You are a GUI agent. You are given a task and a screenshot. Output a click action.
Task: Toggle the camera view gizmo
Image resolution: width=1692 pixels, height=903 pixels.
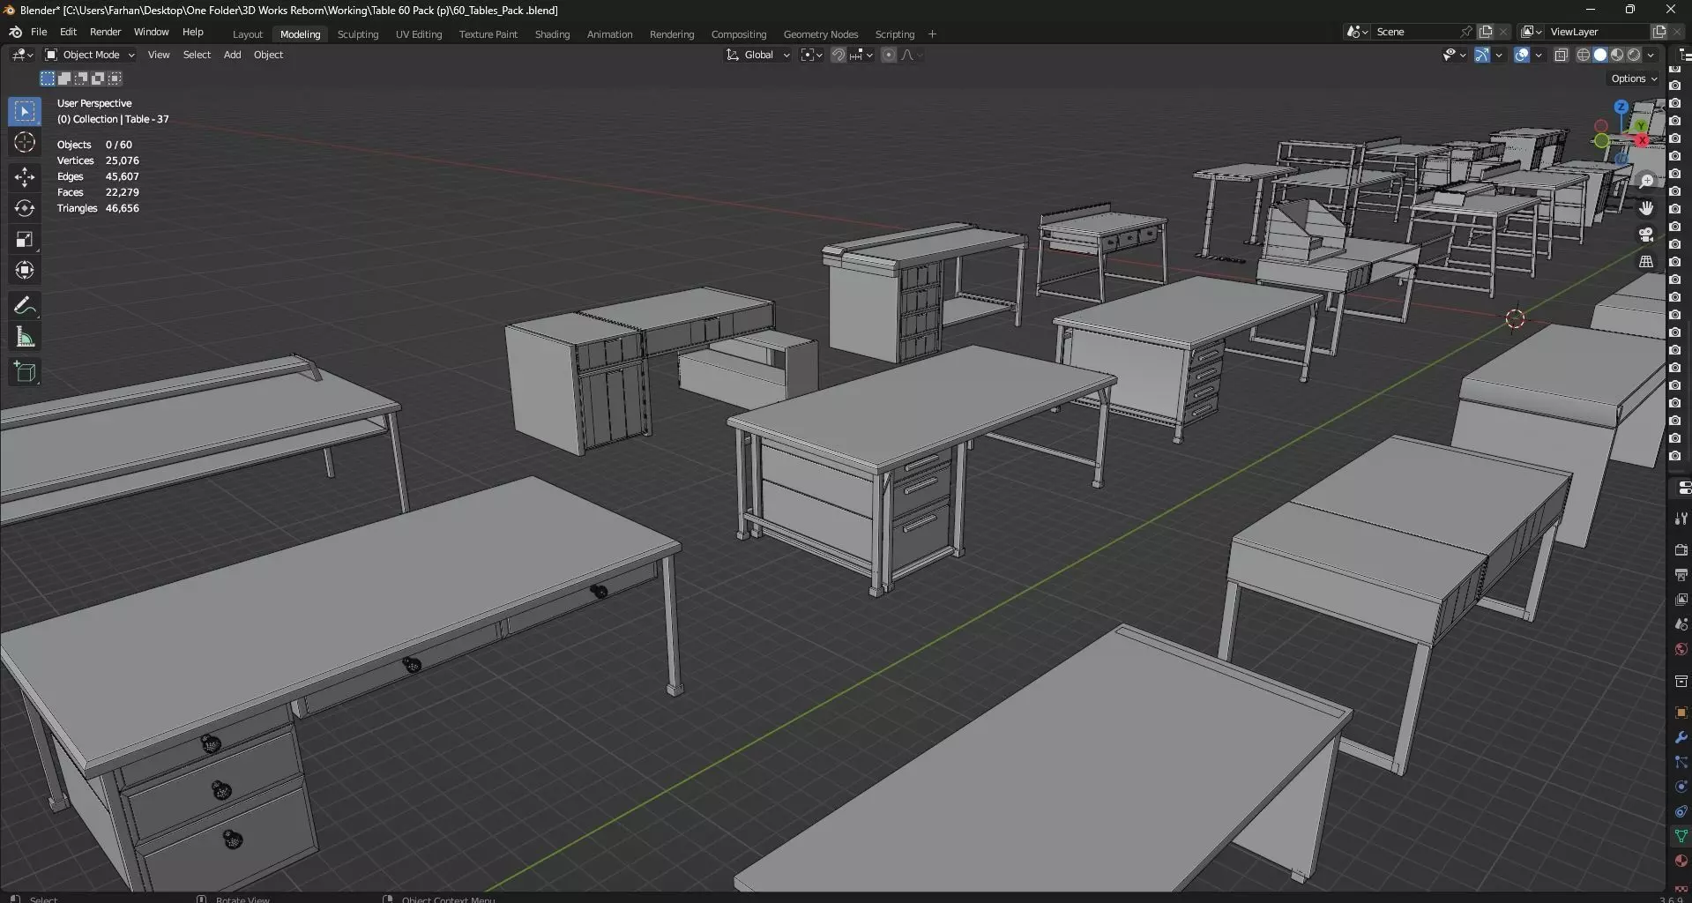(1646, 235)
